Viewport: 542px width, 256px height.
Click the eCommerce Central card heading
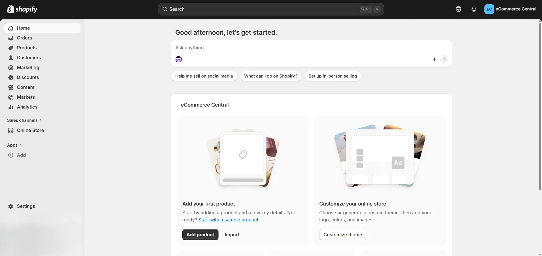pyautogui.click(x=205, y=105)
